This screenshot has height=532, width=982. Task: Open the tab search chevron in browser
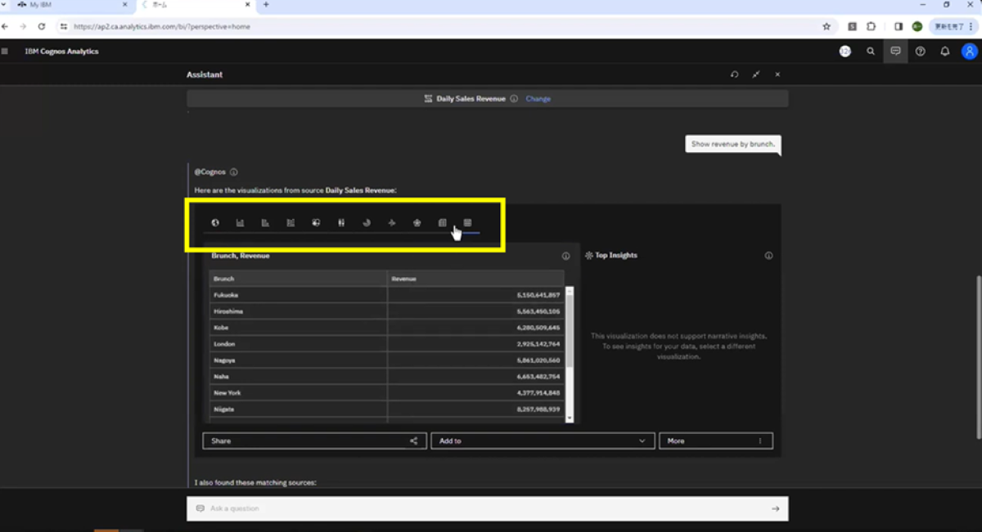click(4, 5)
